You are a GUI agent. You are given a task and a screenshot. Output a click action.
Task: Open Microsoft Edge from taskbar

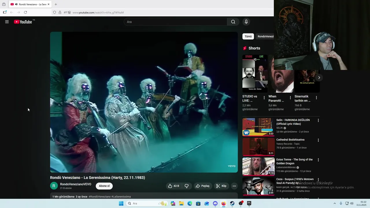[190, 203]
